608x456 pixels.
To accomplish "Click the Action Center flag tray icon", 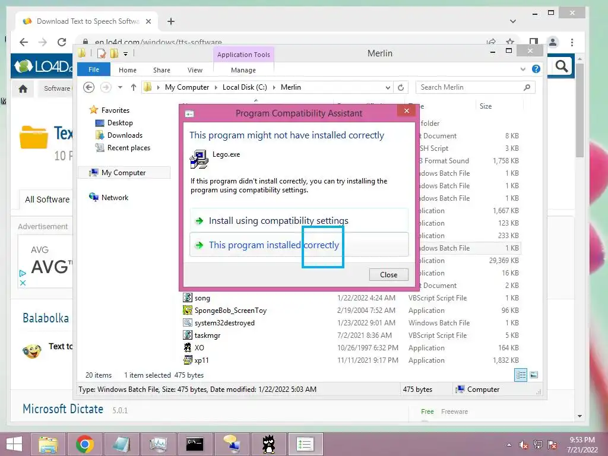I will [x=552, y=444].
